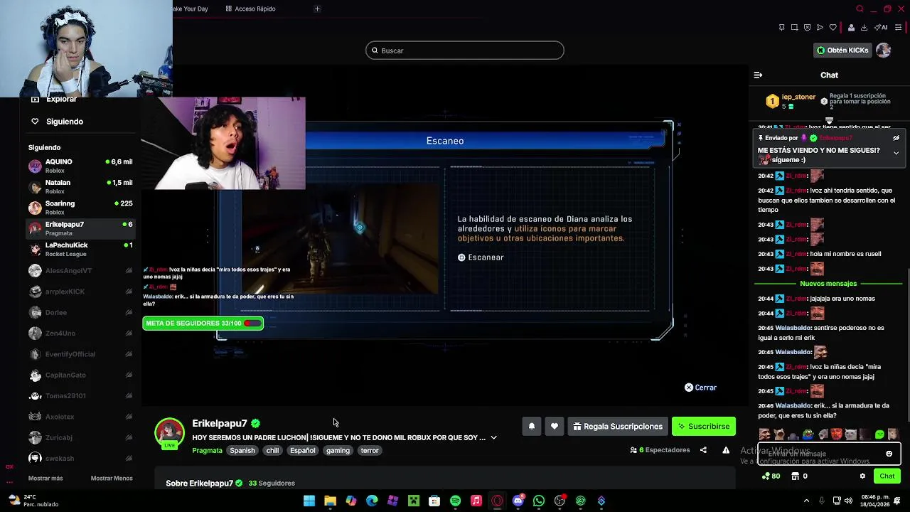
Task: Open a new browser tab with plus
Action: click(x=317, y=9)
